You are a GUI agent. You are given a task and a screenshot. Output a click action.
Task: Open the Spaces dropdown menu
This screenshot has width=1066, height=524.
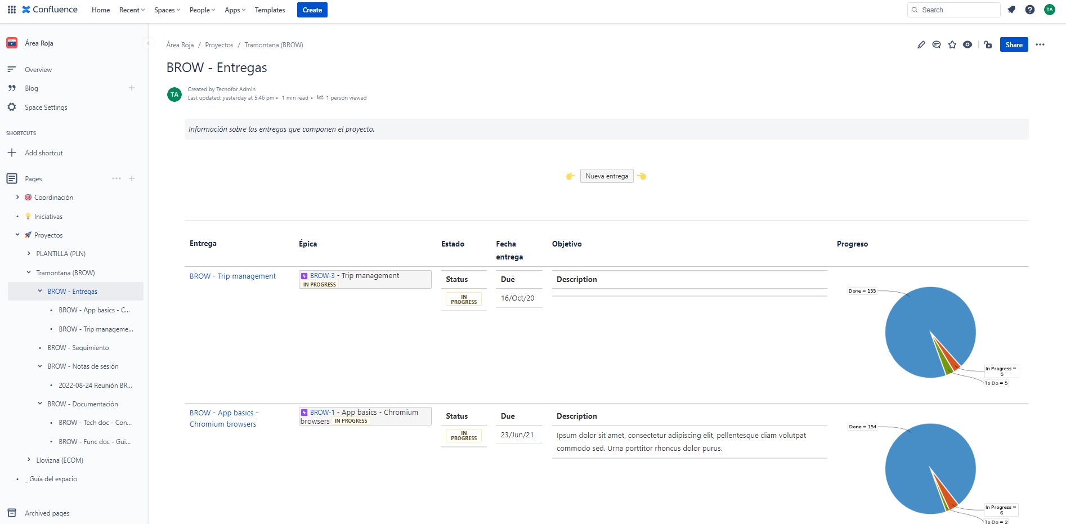(167, 10)
